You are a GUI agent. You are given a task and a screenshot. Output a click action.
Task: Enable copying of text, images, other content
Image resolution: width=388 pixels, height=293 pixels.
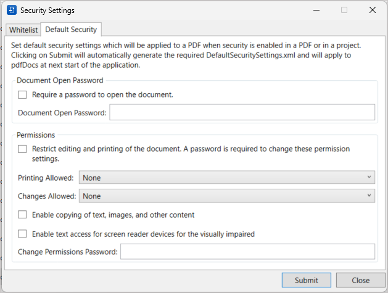tap(22, 215)
